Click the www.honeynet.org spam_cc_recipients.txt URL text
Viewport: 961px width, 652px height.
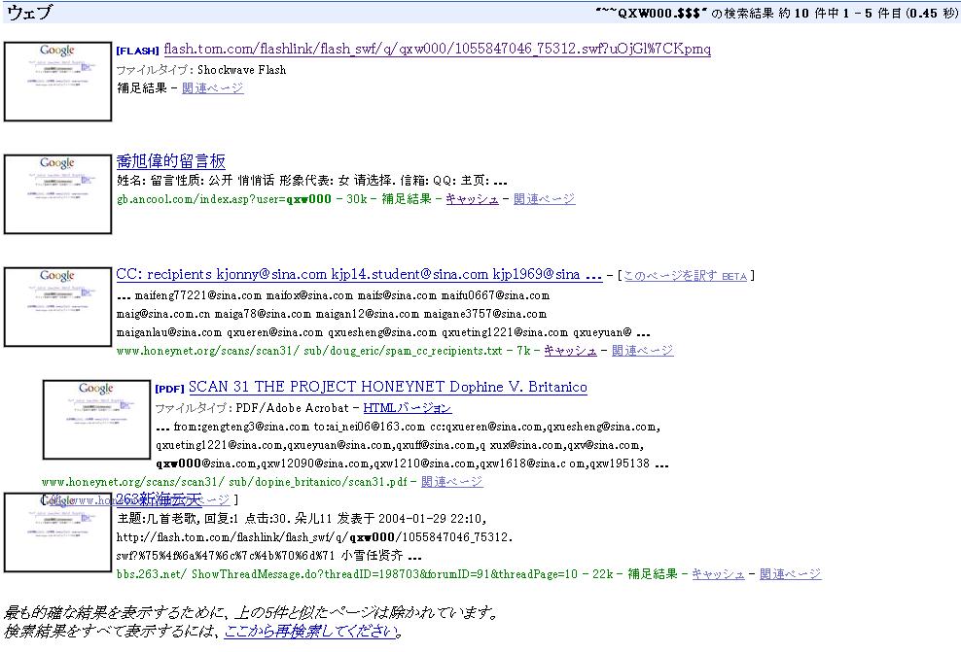click(309, 351)
